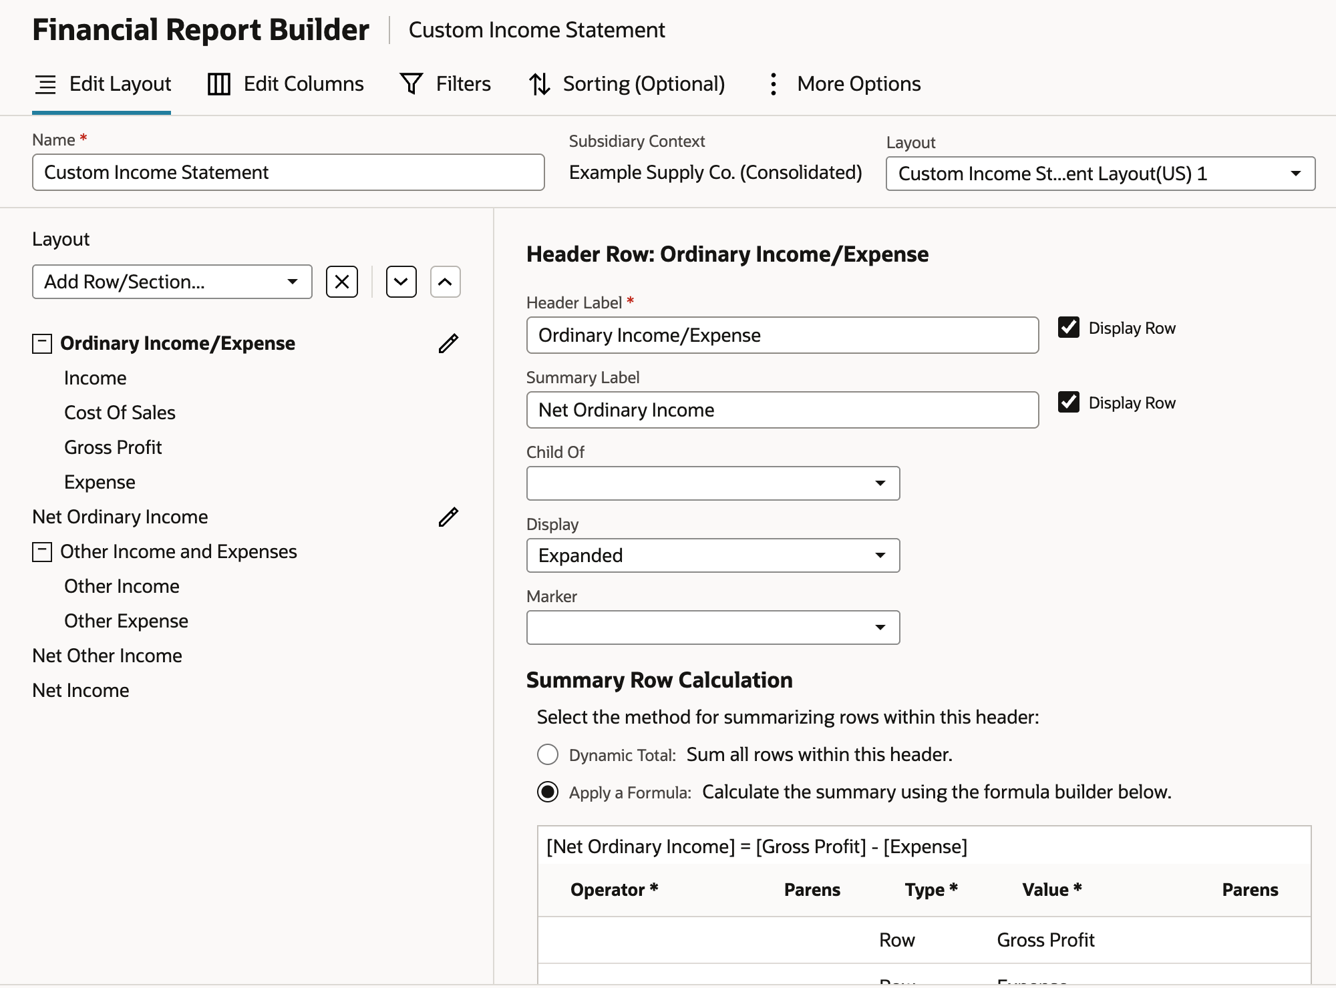Open the Layout dropdown at top right
This screenshot has height=988, width=1336.
click(1100, 174)
